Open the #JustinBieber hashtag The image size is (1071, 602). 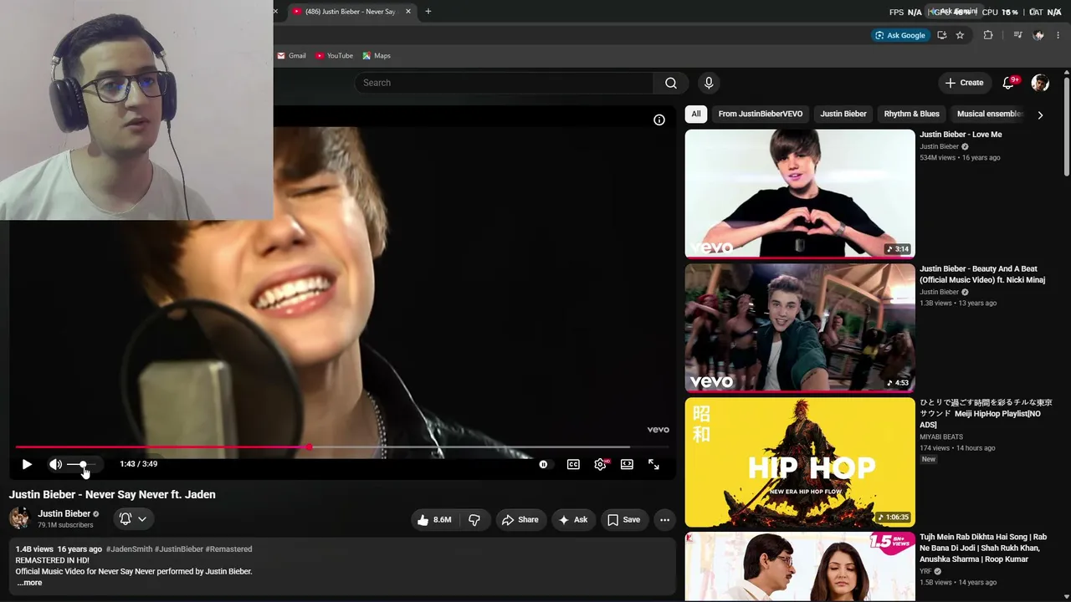tap(179, 549)
